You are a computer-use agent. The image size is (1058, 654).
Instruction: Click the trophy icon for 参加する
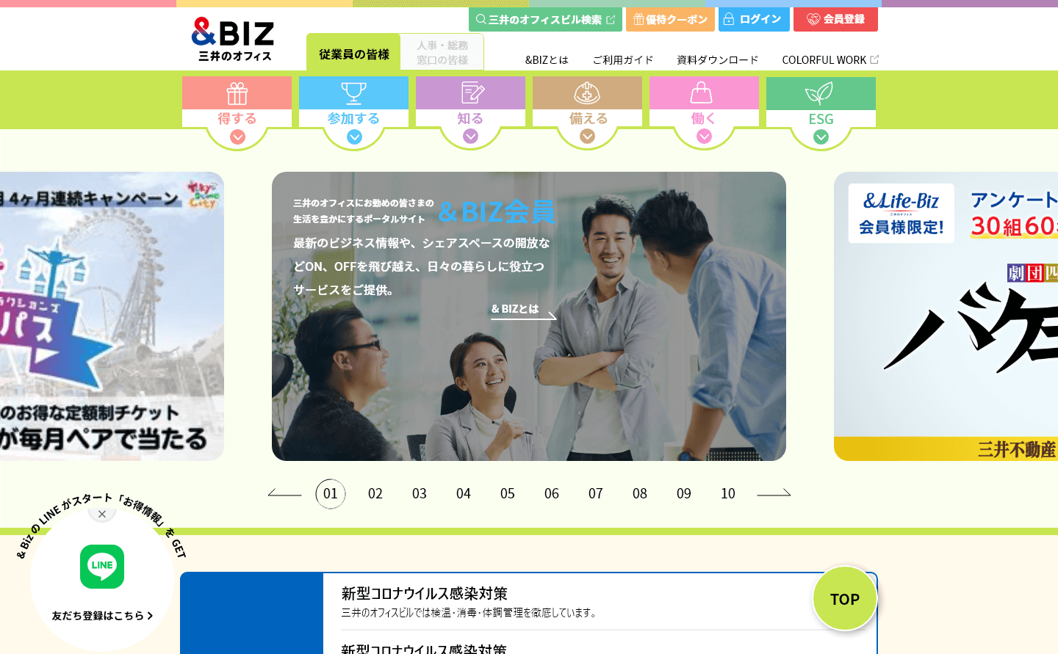(353, 93)
